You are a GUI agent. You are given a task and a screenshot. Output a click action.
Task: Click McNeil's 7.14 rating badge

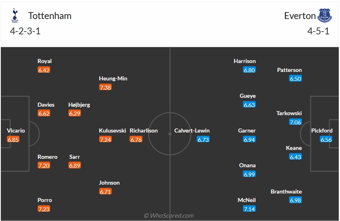[x=249, y=209]
